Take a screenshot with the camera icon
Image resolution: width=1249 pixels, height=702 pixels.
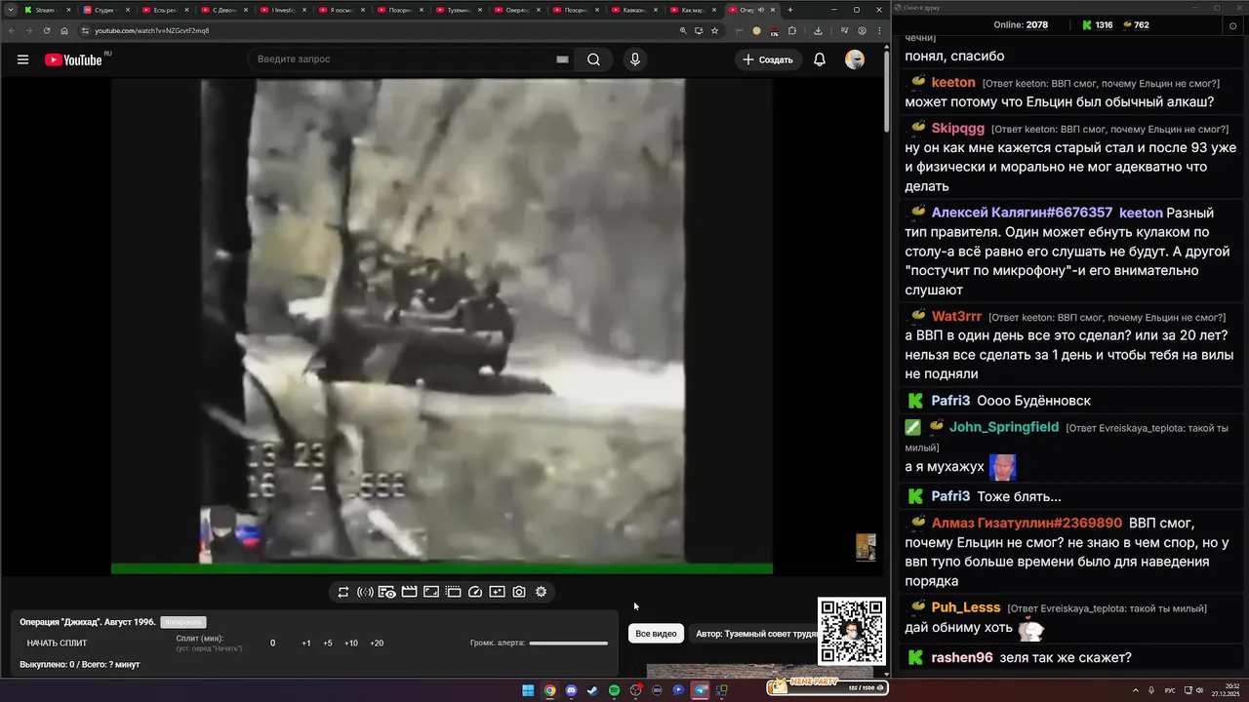coord(519,592)
